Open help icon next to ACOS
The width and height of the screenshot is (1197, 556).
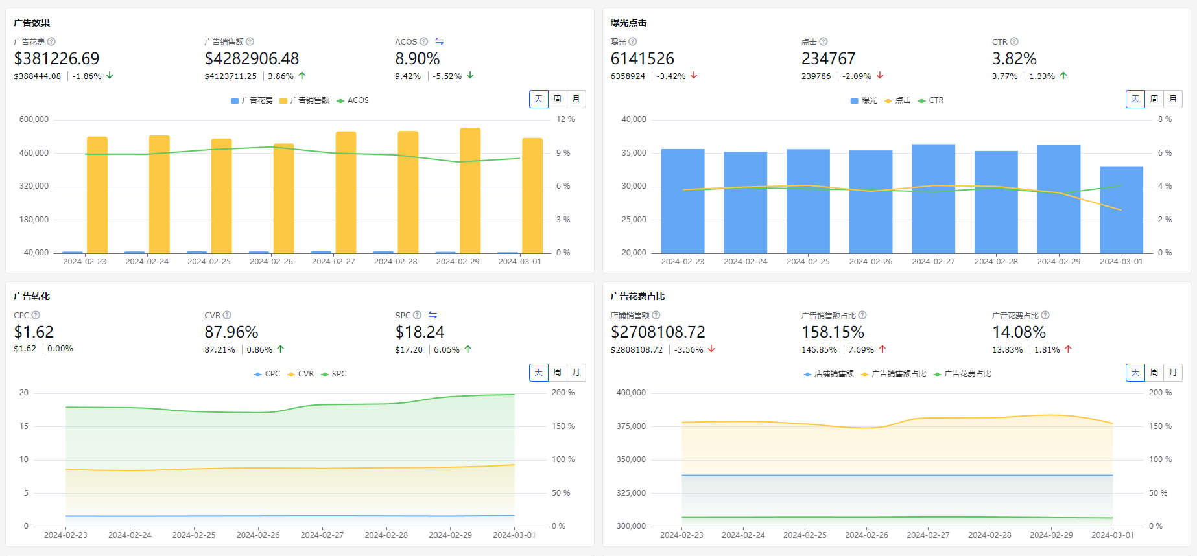tap(423, 41)
